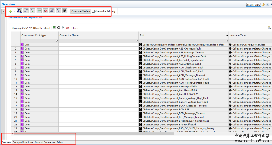Image resolution: width=272 pixels, height=145 pixels.
Task: Click into the Filter text field
Action: 173,28
